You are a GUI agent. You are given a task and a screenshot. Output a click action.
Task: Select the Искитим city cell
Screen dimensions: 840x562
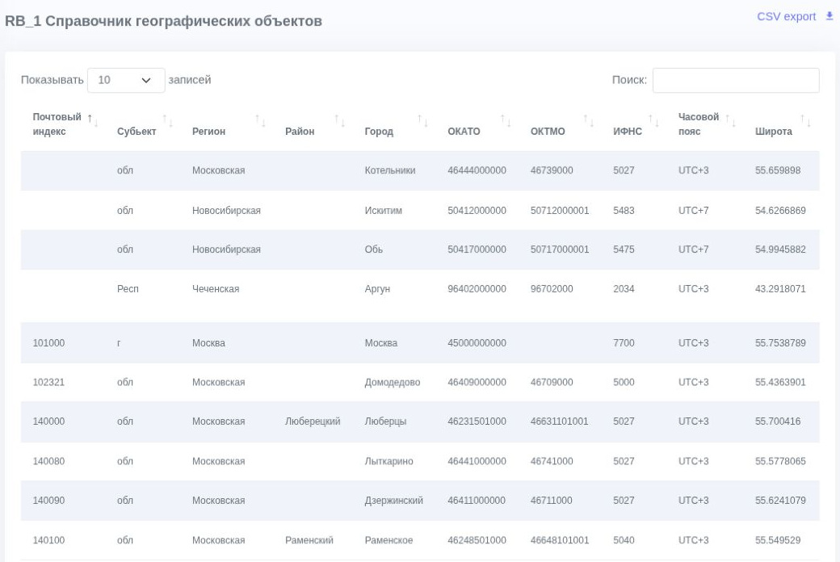383,211
